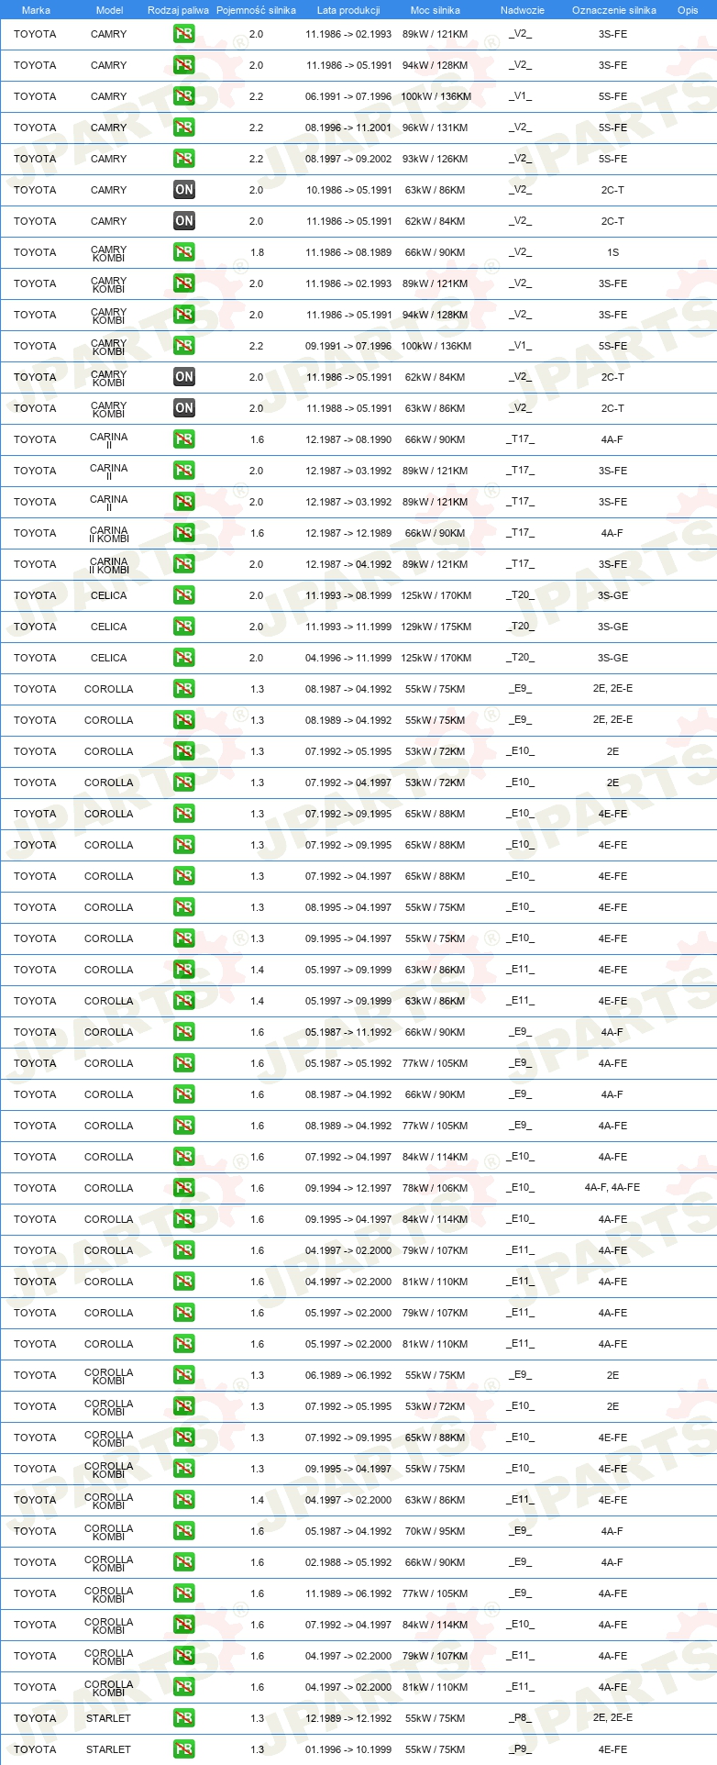
Task: Select the 70kW / 95KM power cell
Action: (436, 1531)
